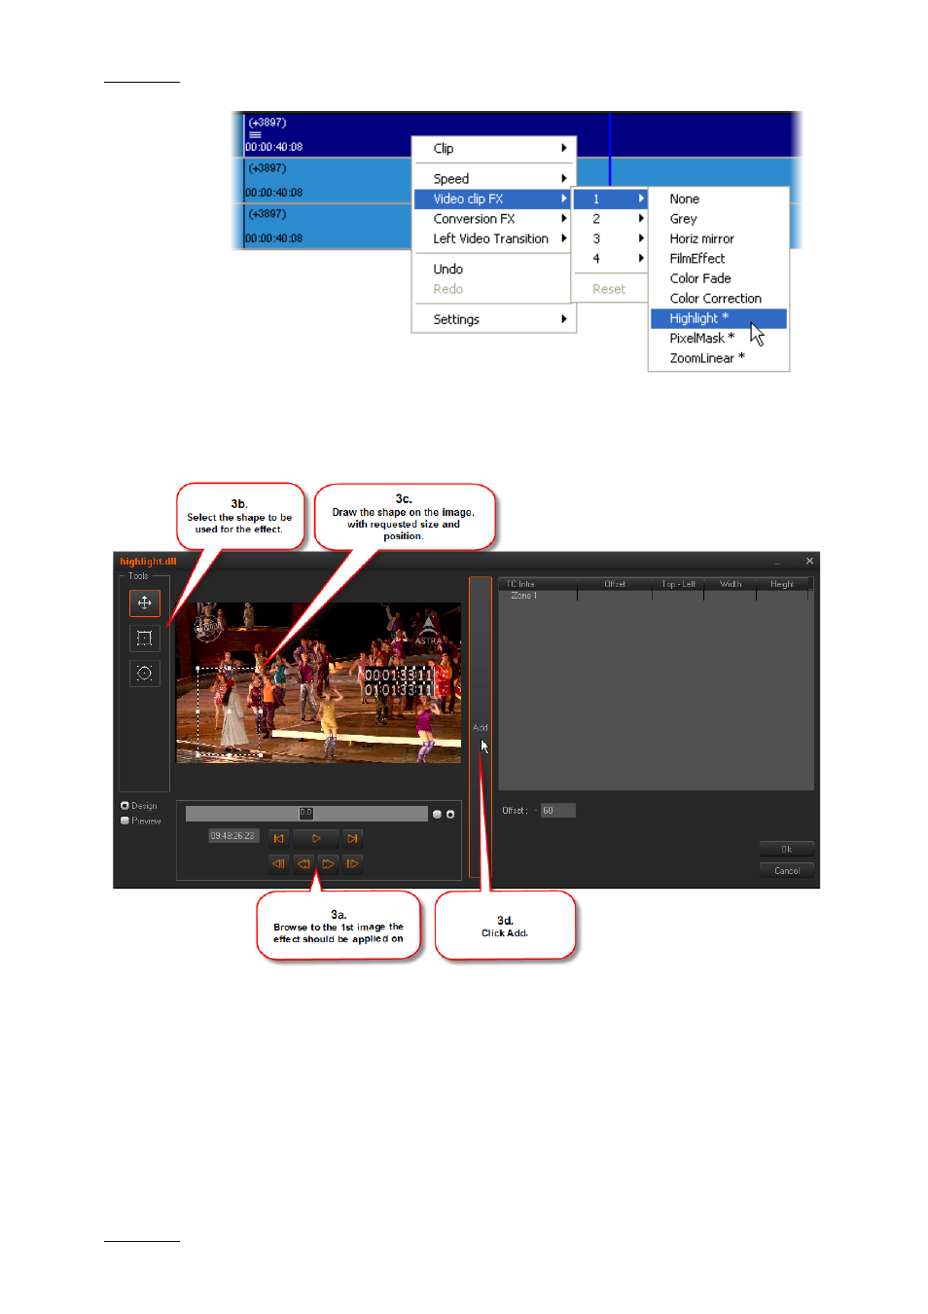
Task: Click the vertical Add button
Action: pos(480,727)
